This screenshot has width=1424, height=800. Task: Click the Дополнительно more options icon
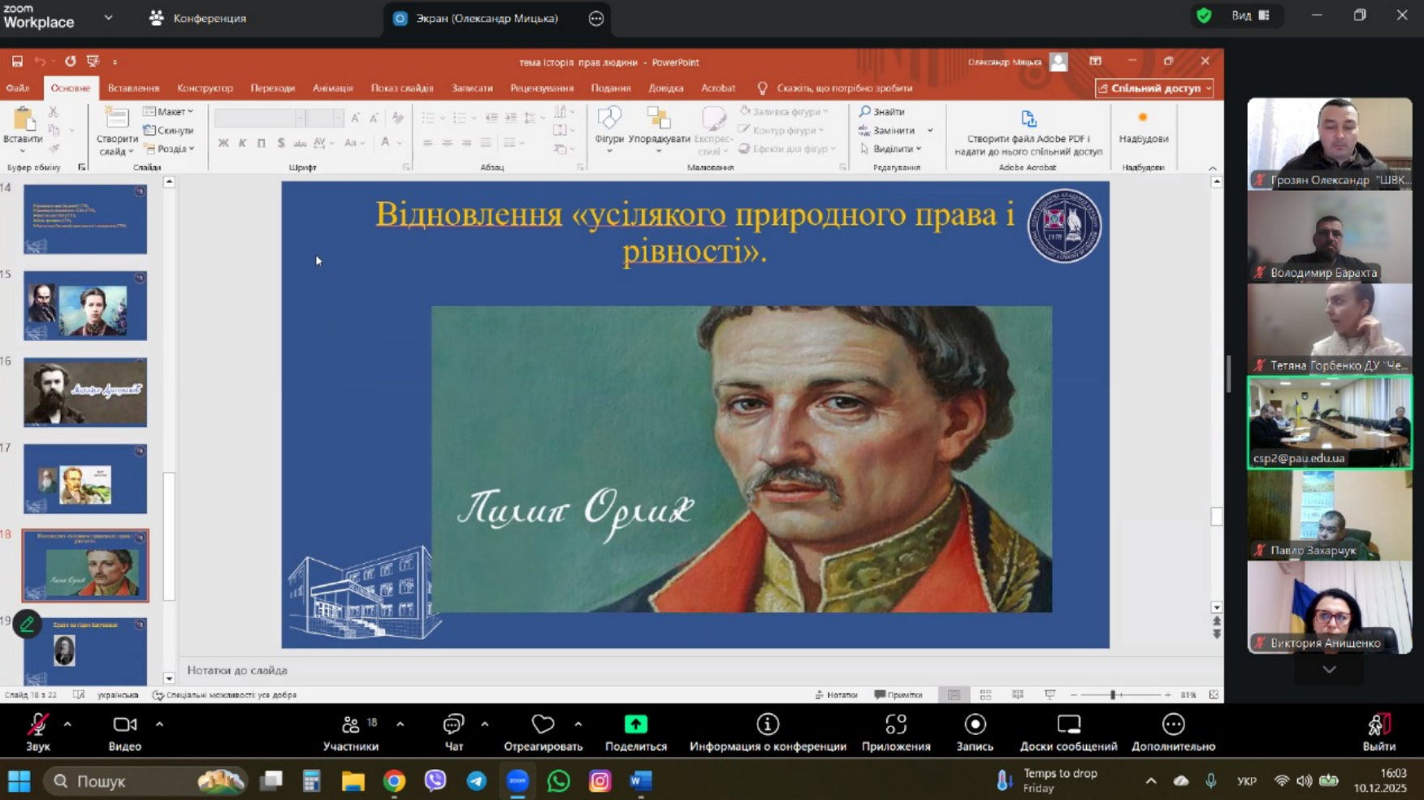click(x=1172, y=724)
